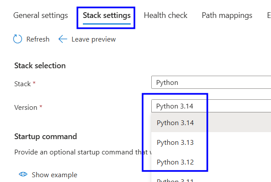Open the General settings tab
The height and width of the screenshot is (182, 271).
41,15
